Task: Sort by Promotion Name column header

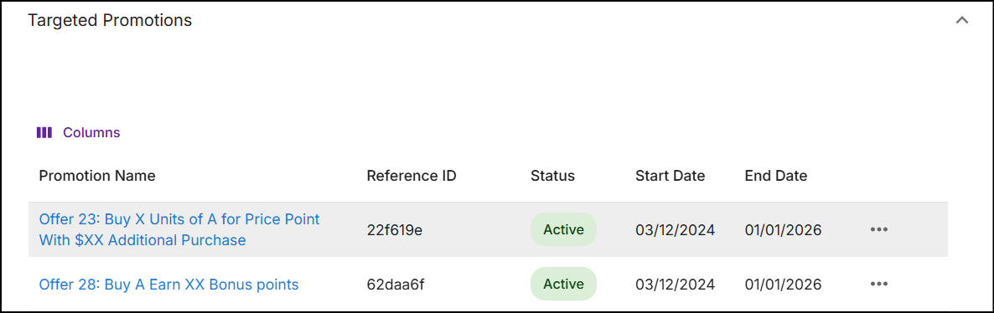Action: [97, 176]
